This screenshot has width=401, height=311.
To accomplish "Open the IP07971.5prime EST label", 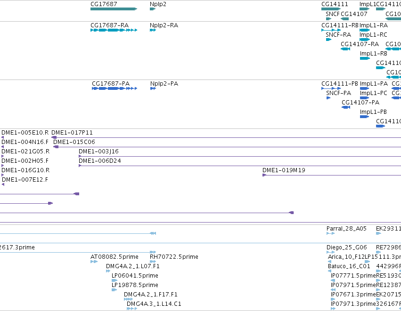I will (353, 286).
